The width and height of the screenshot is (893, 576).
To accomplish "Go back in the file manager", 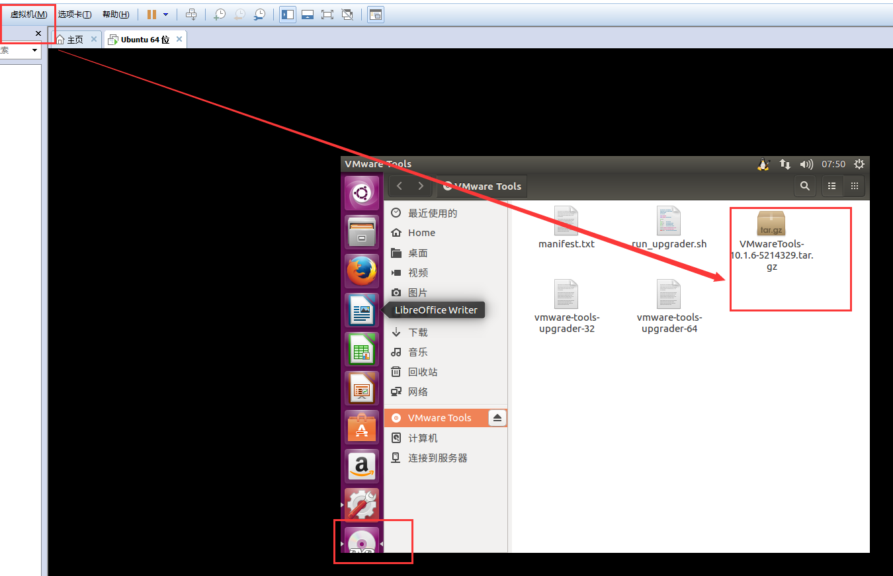I will [400, 186].
